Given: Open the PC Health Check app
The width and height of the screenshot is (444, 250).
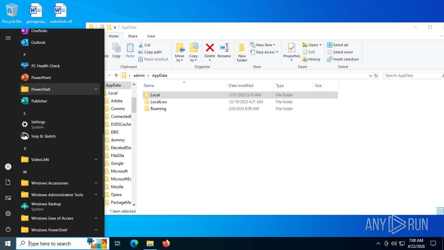Looking at the screenshot, I should pos(60,66).
